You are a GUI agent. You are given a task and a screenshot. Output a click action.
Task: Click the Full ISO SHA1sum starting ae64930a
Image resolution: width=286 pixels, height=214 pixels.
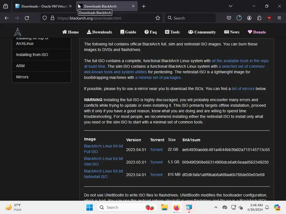(226, 150)
